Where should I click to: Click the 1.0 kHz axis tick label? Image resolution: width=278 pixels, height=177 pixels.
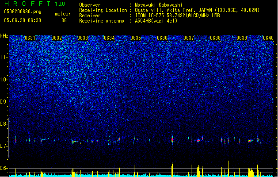coord(4,80)
